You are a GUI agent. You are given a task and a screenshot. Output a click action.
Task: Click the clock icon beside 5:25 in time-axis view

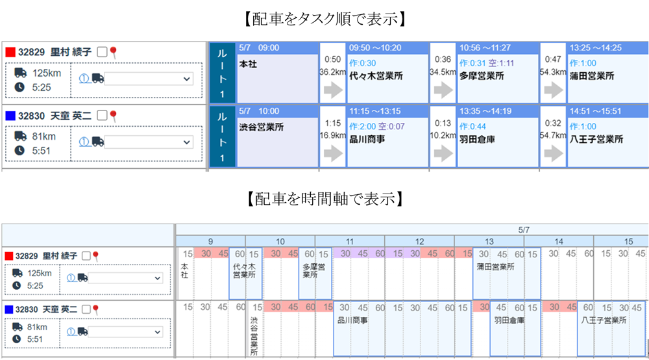pos(17,285)
